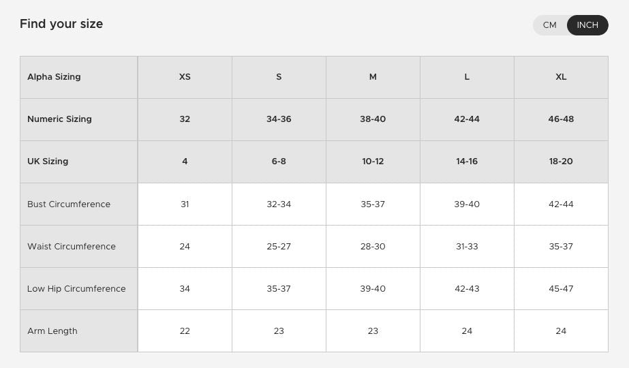Click bust measurement 42-44 cell
Image resolution: width=629 pixels, height=368 pixels.
point(561,204)
